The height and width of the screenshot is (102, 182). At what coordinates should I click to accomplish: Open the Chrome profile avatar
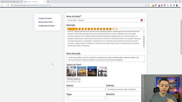tap(177, 5)
